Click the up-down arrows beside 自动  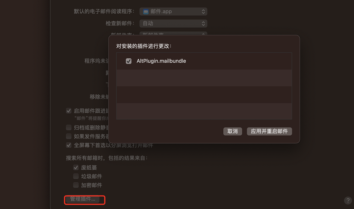203,24
